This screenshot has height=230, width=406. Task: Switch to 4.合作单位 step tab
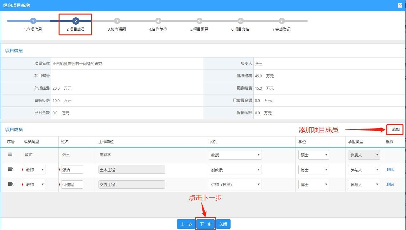158,29
